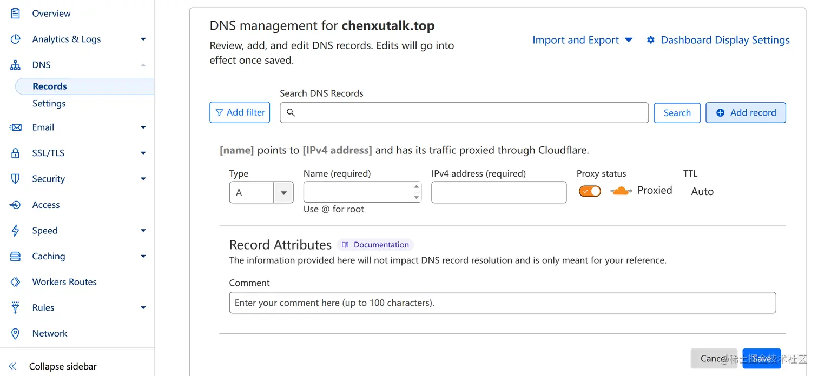Click the Security shield icon

(16, 179)
